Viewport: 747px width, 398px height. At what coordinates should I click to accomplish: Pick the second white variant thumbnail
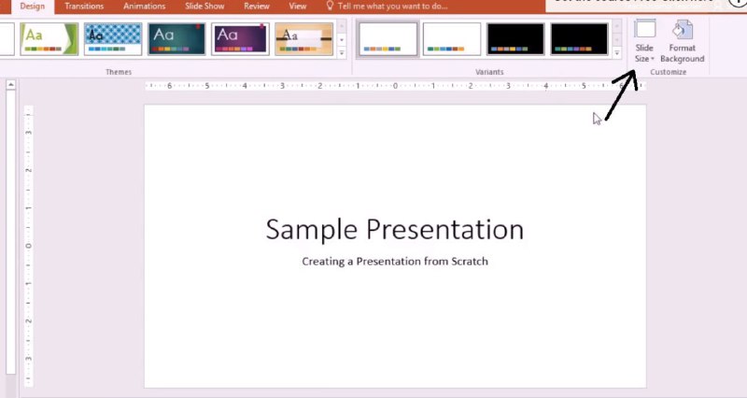(452, 38)
